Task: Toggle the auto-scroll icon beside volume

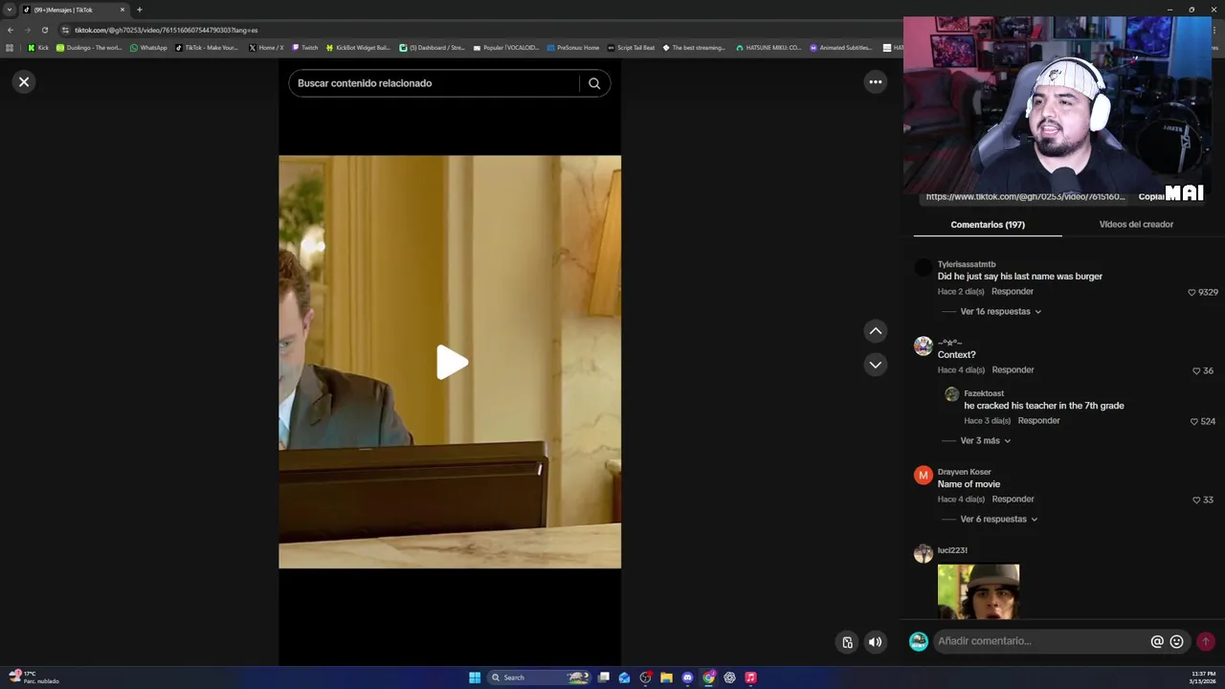Action: click(847, 642)
